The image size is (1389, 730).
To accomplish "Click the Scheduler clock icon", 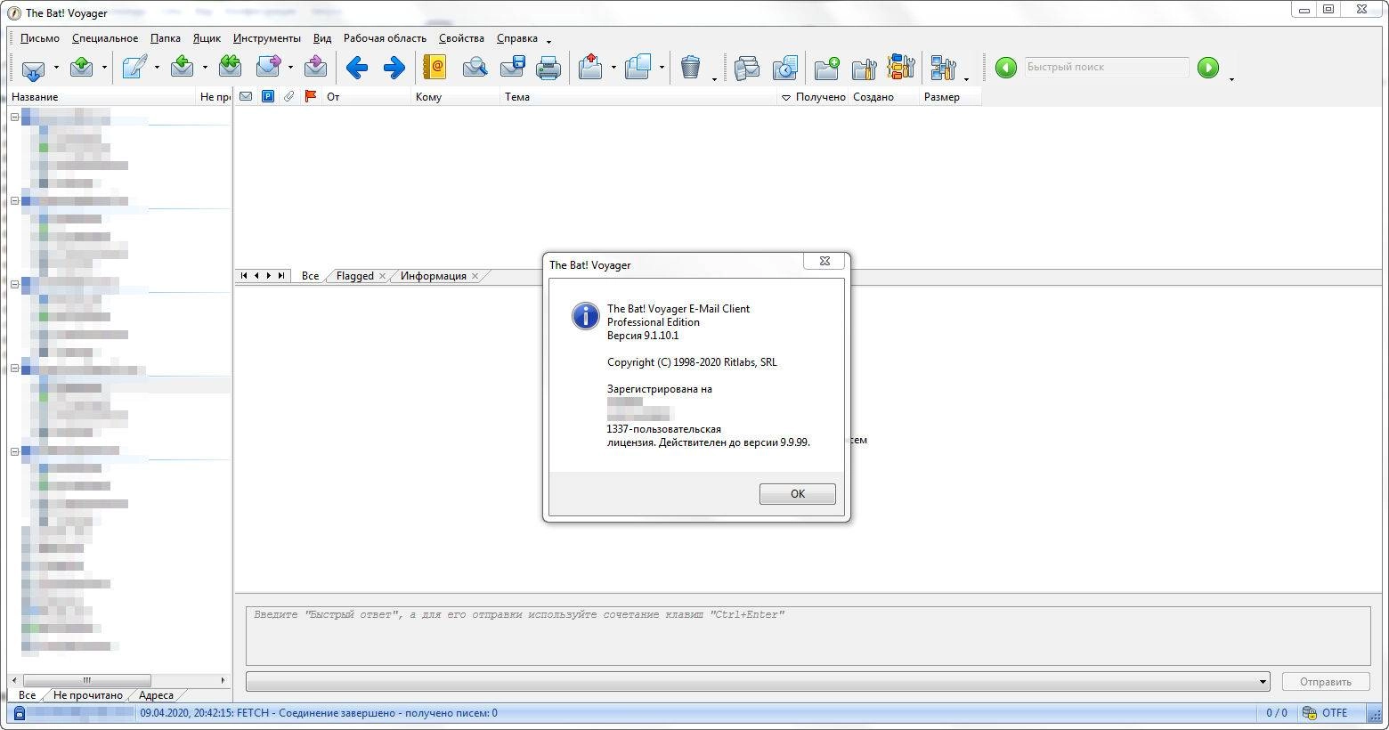I will point(784,68).
